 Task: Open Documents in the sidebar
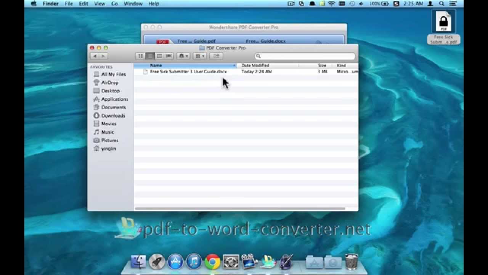110,107
